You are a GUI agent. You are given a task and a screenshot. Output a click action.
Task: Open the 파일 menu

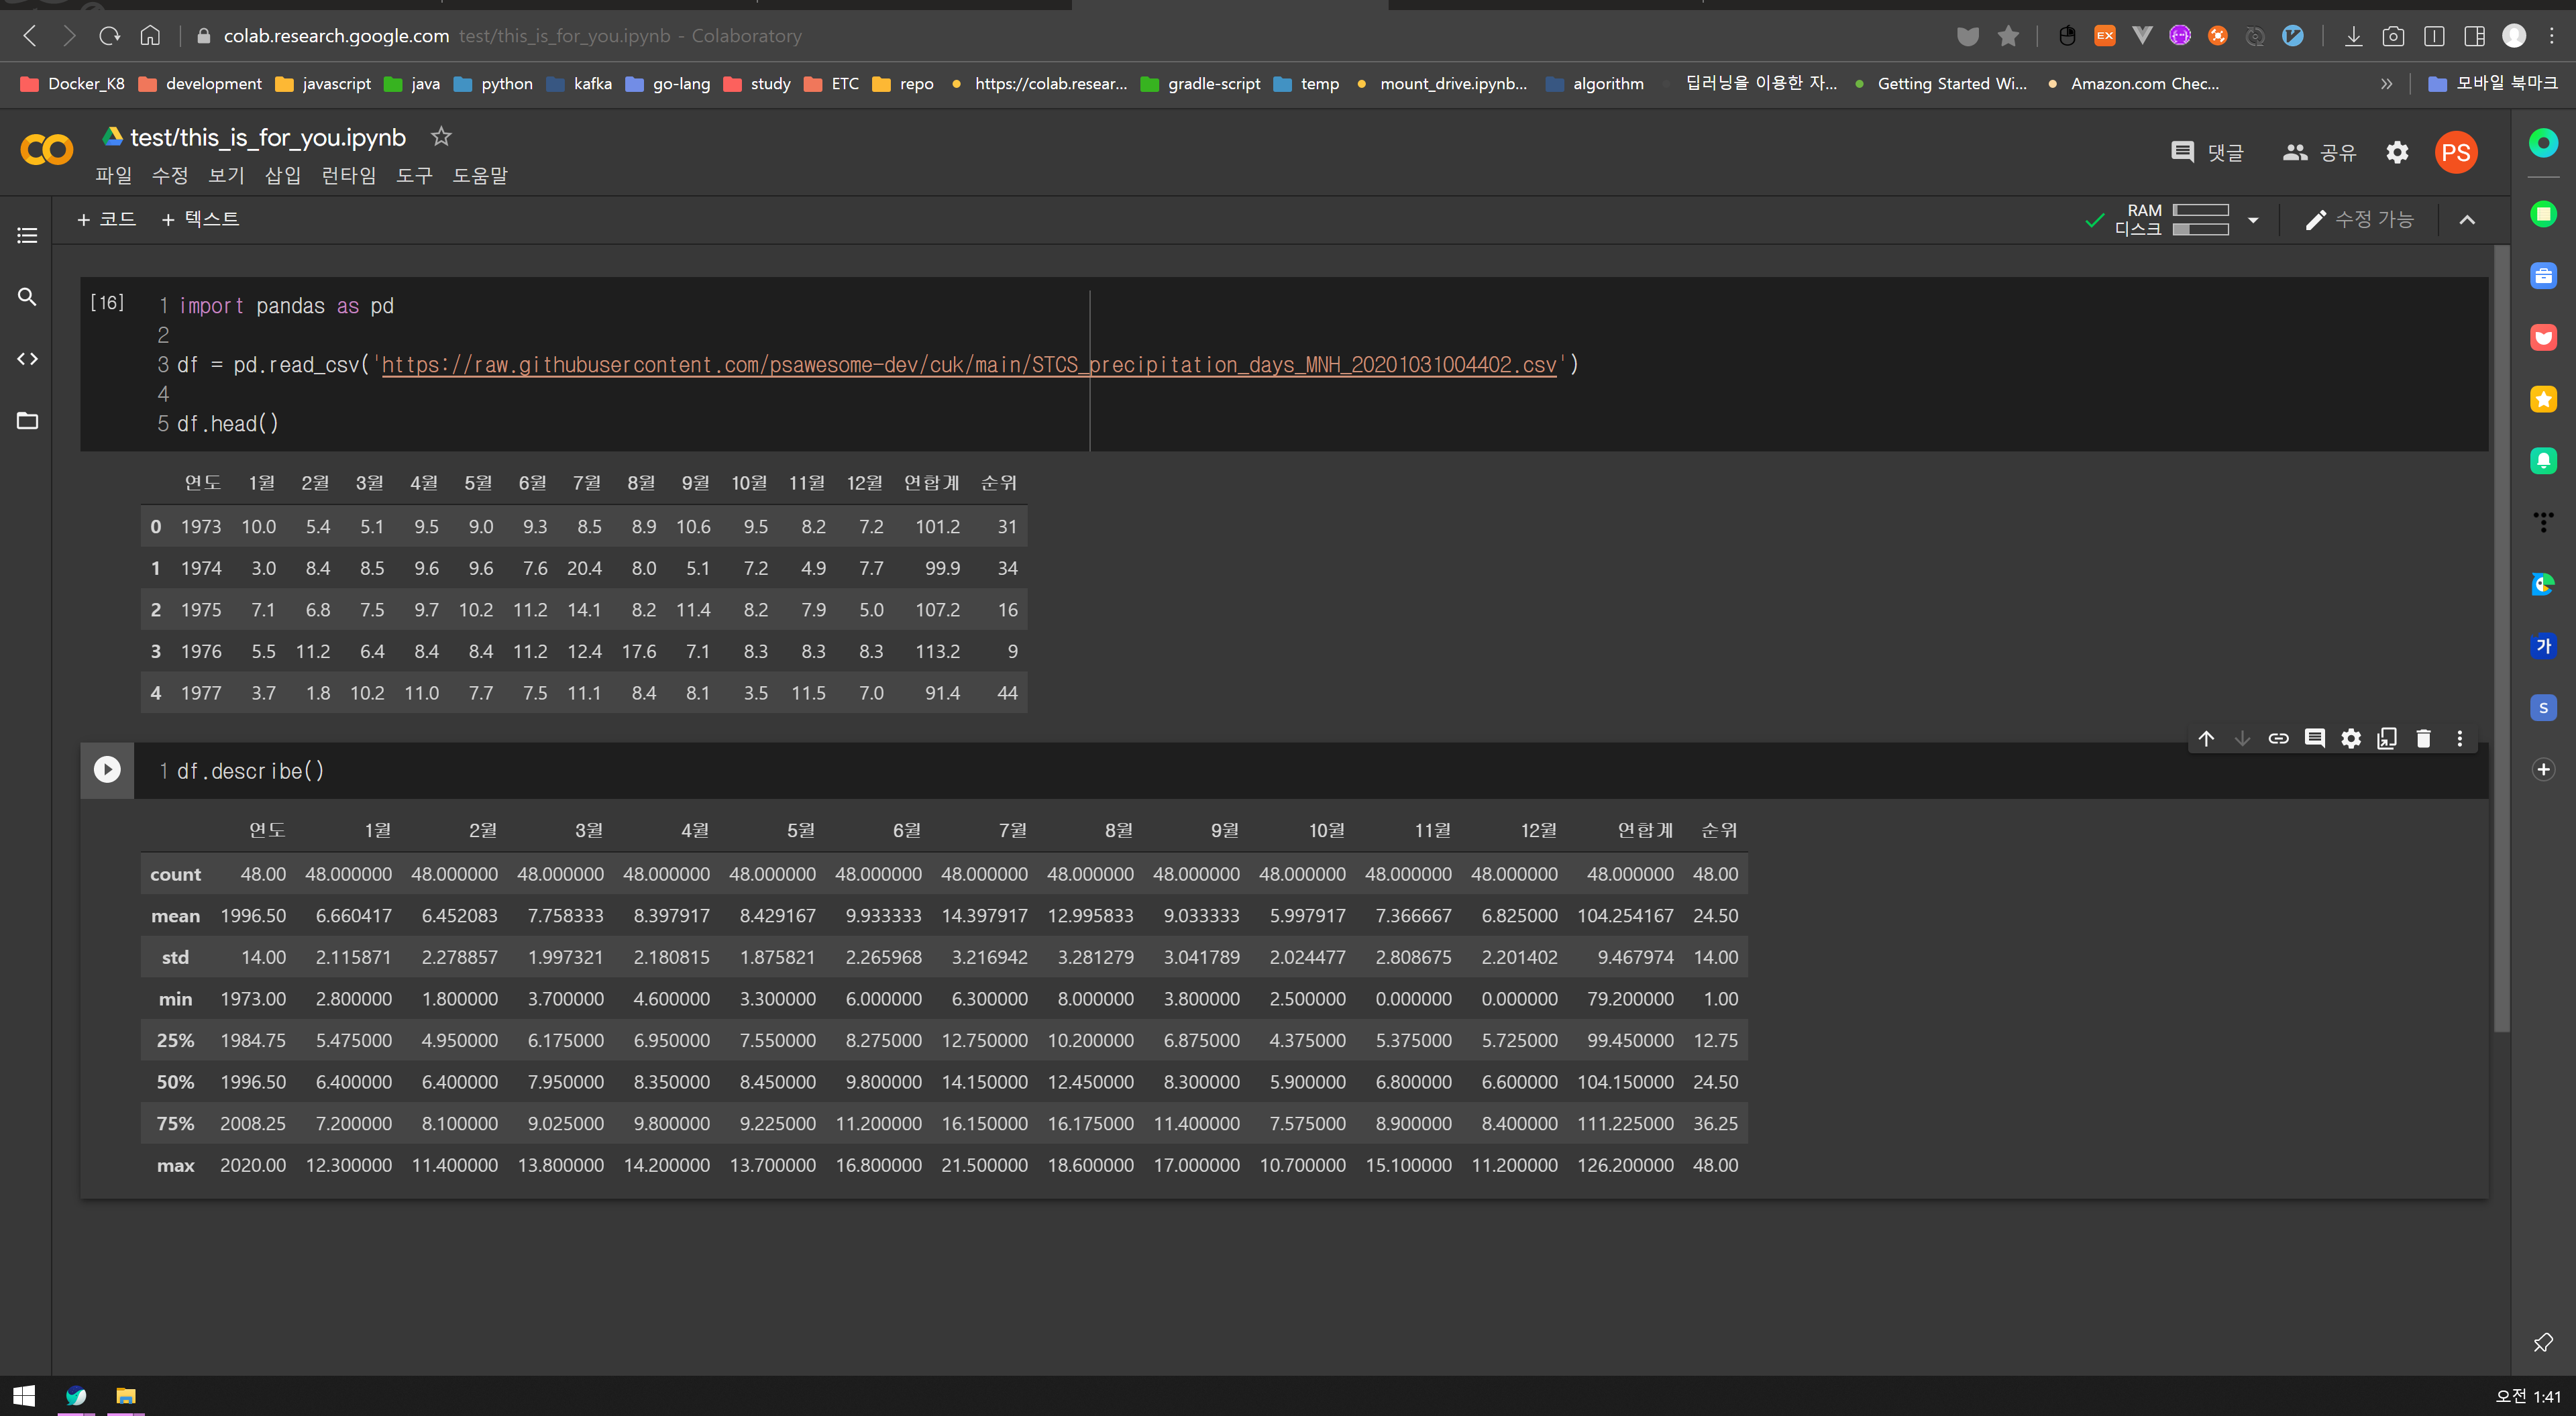tap(113, 176)
